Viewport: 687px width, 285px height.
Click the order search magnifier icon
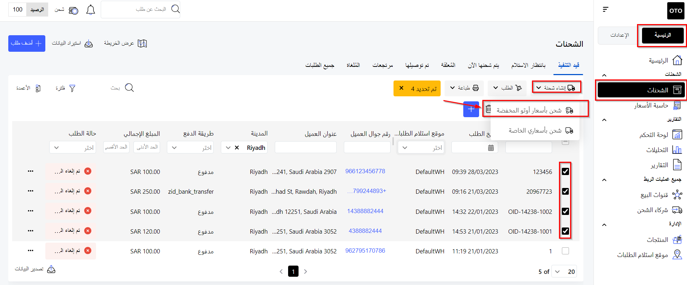(x=176, y=9)
